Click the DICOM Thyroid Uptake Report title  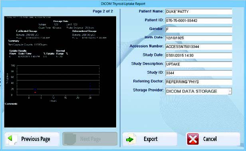(x=123, y=4)
